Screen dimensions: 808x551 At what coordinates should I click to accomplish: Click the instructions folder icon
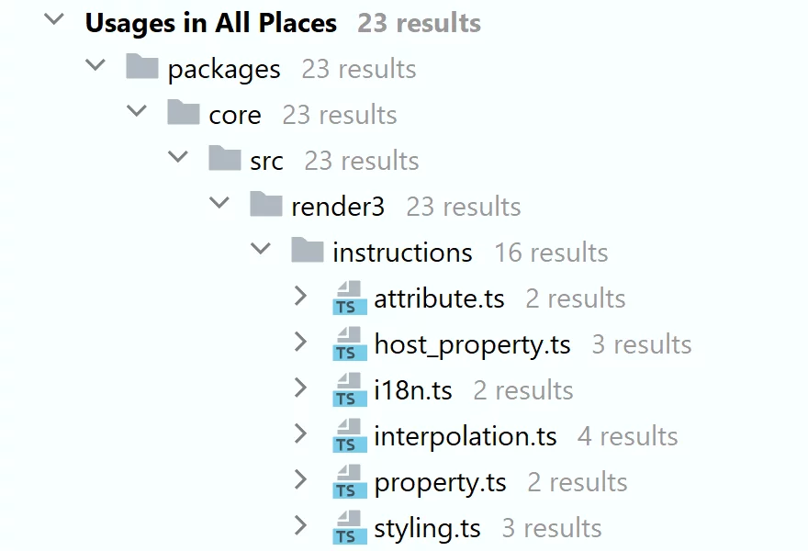308,251
